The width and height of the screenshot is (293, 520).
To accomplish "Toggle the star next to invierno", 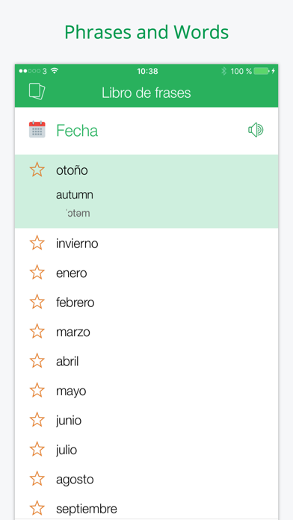I will (37, 243).
